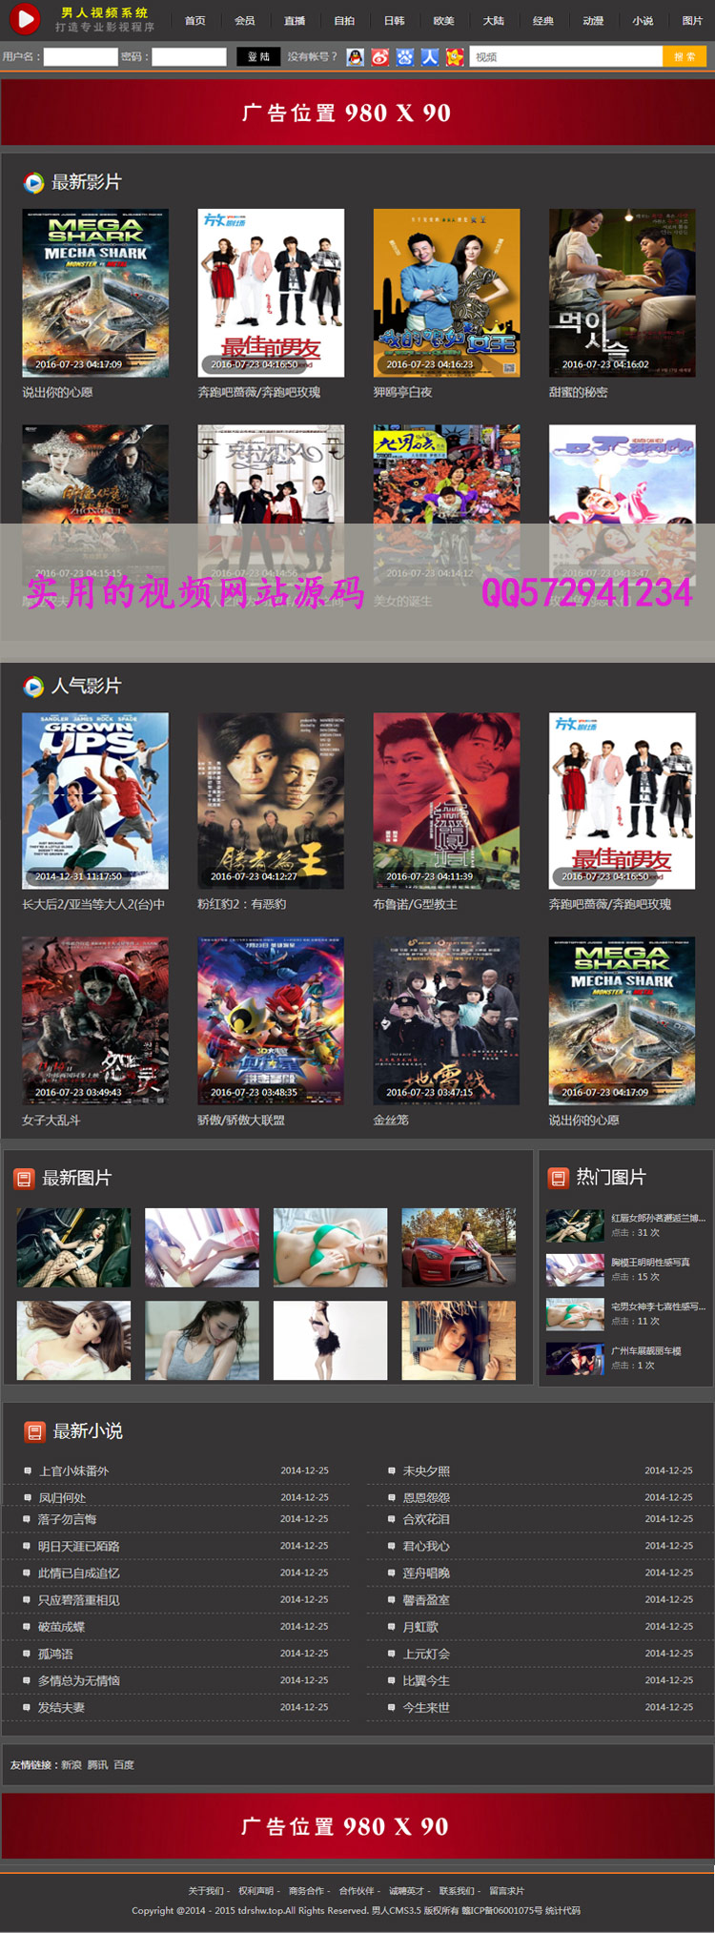Screen dimensions: 715x1933
Task: Click the 金丝笼 title link
Action: [x=391, y=1121]
